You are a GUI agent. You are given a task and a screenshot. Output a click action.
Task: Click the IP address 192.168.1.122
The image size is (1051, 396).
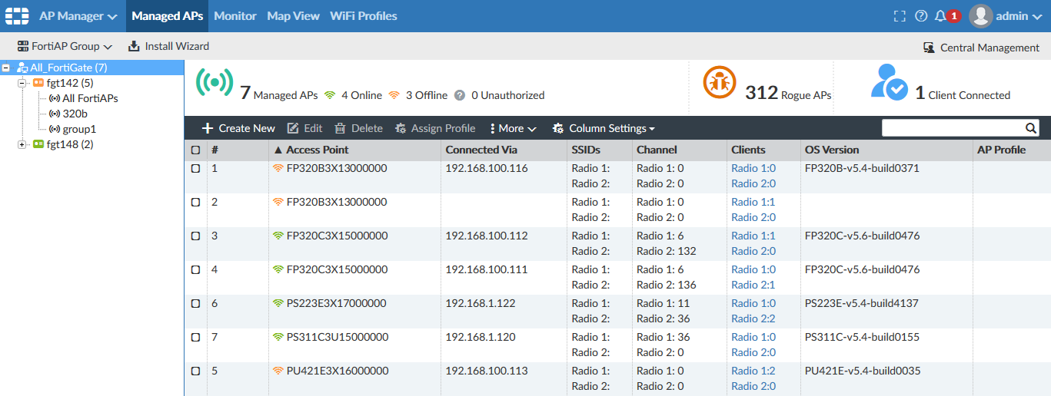pyautogui.click(x=481, y=303)
